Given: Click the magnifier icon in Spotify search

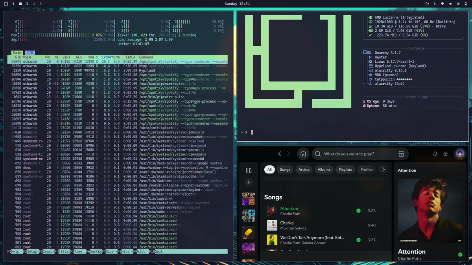Looking at the screenshot, I should 318,154.
